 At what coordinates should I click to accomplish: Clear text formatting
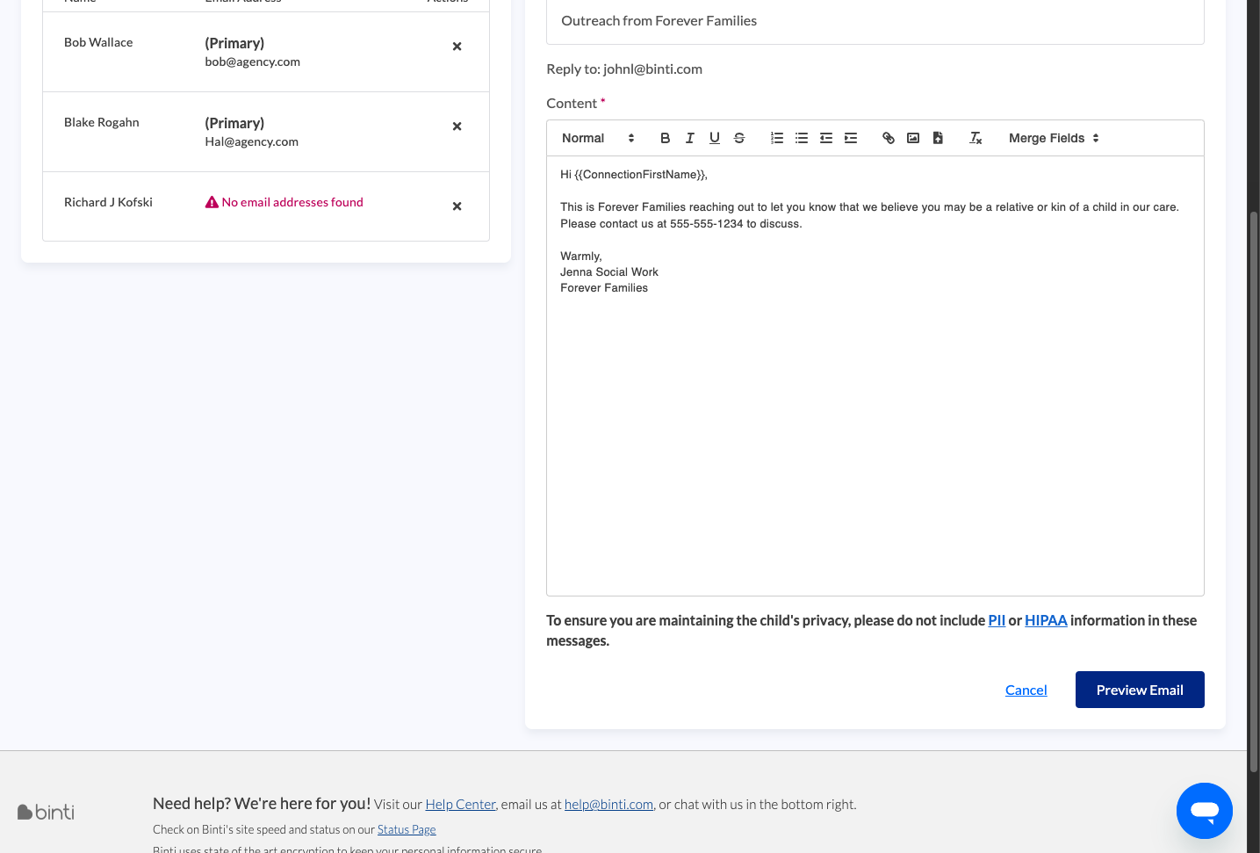(976, 138)
